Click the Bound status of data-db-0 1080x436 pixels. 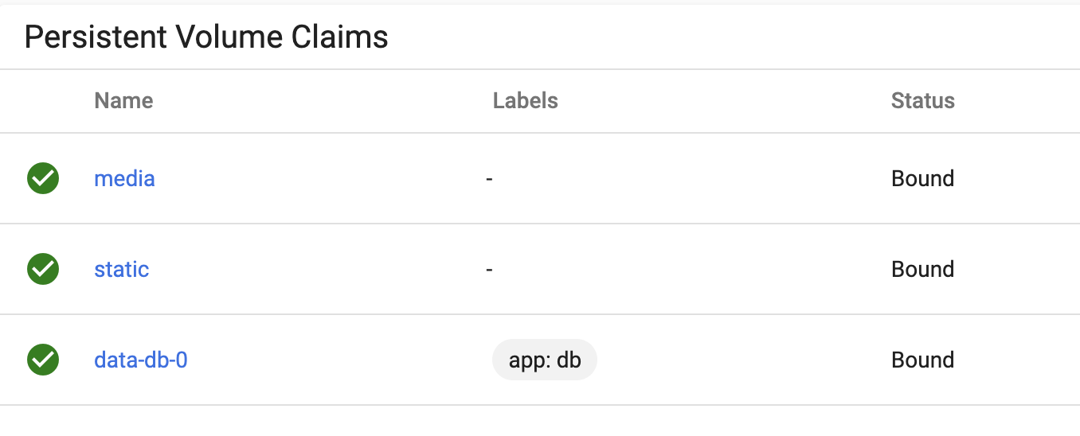[x=922, y=360]
